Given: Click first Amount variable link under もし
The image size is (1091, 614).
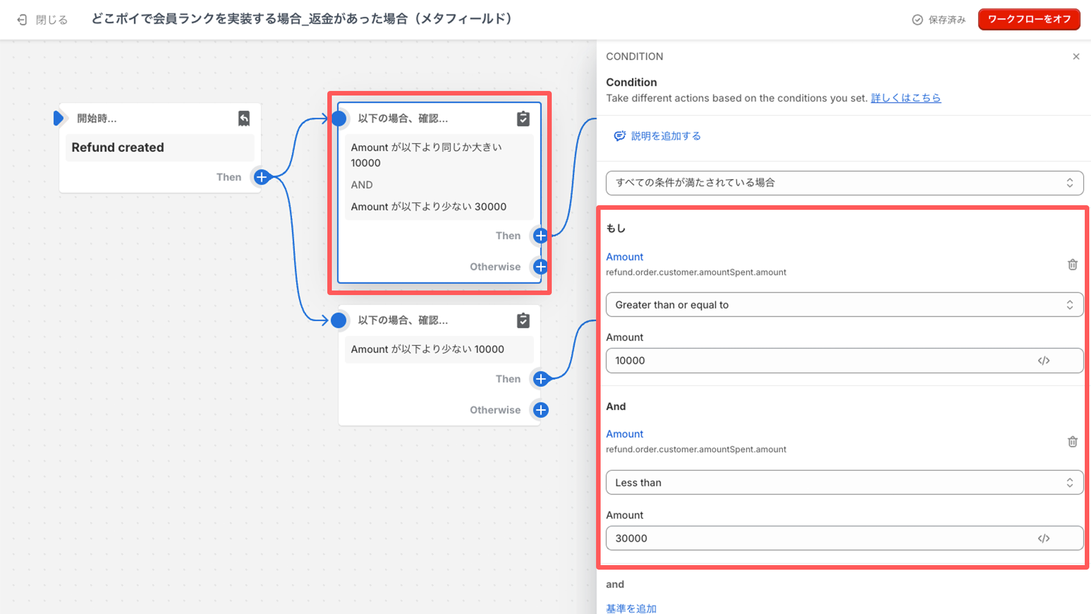Looking at the screenshot, I should (x=624, y=257).
